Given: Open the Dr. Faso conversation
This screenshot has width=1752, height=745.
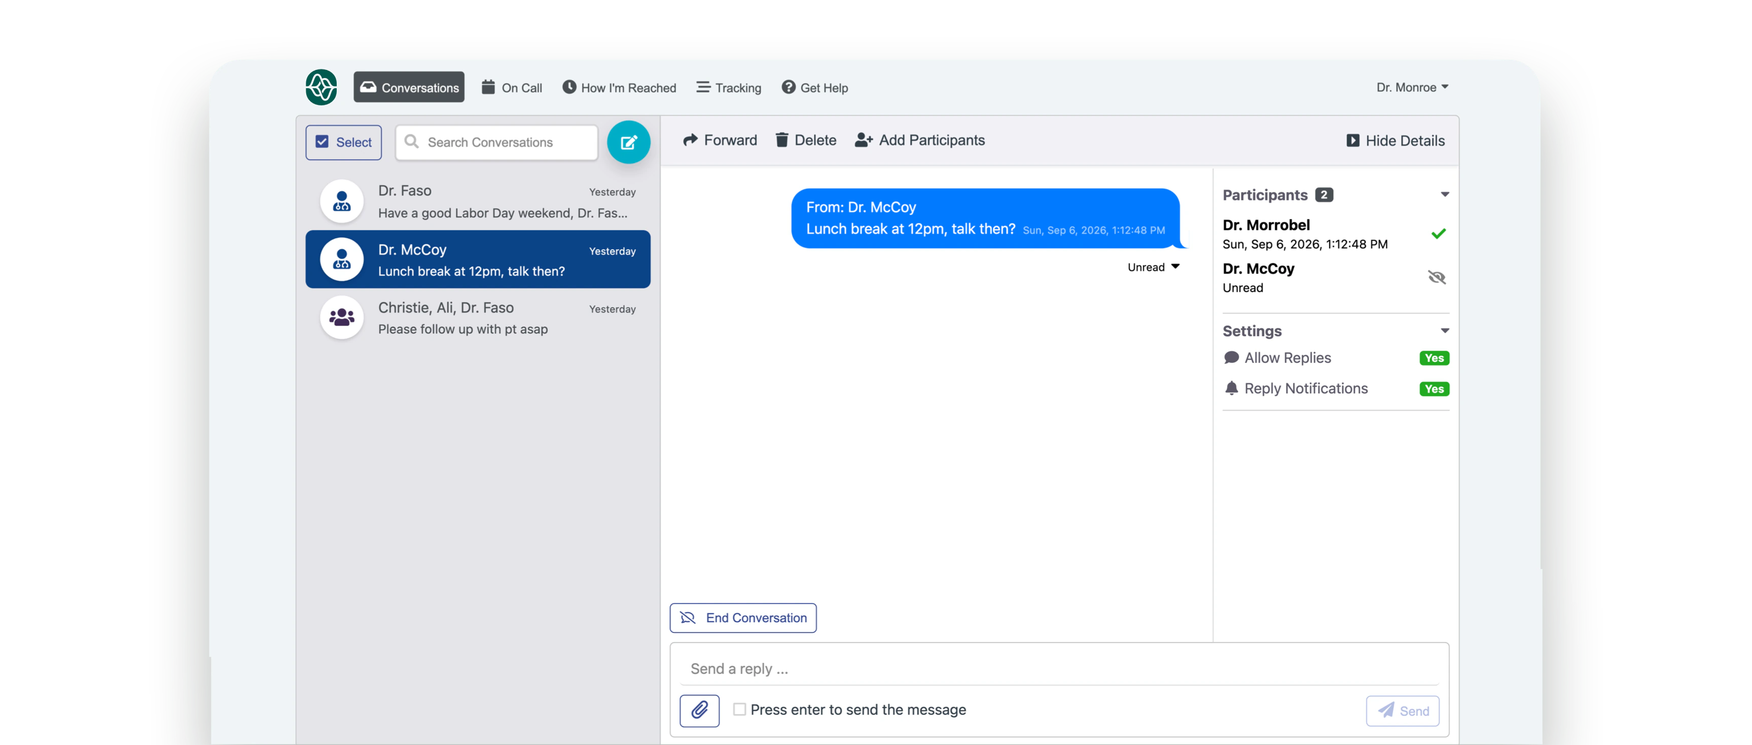Looking at the screenshot, I should point(478,201).
